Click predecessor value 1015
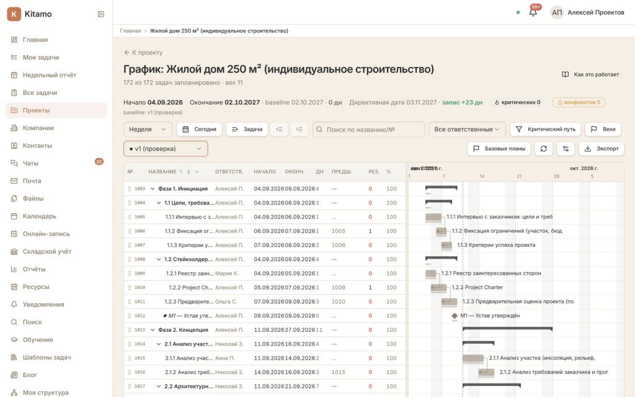Image resolution: width=635 pixels, height=397 pixels. 338,372
